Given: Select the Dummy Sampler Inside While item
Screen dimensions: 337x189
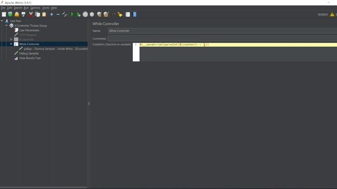Looking at the screenshot, I should (x=56, y=49).
